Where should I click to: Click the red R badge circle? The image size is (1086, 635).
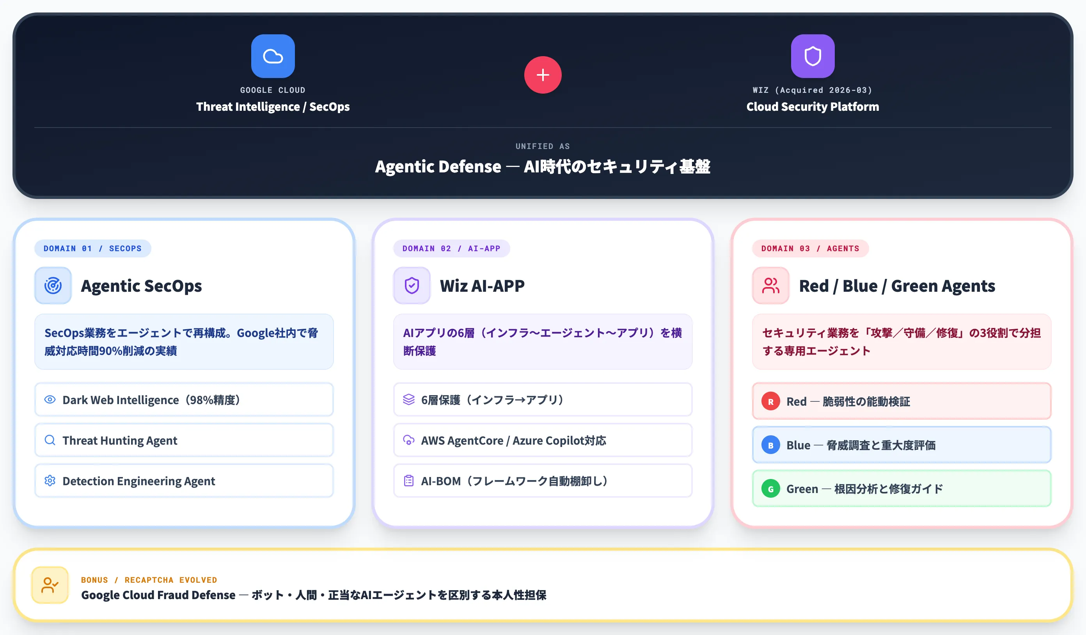(770, 401)
